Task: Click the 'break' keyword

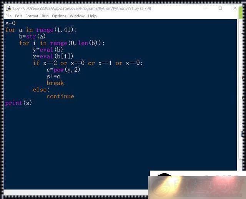Action: tap(55, 83)
